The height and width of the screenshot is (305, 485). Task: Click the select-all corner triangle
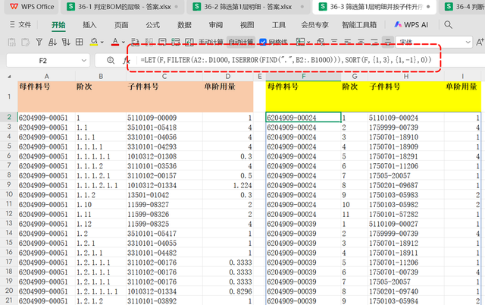click(9, 77)
